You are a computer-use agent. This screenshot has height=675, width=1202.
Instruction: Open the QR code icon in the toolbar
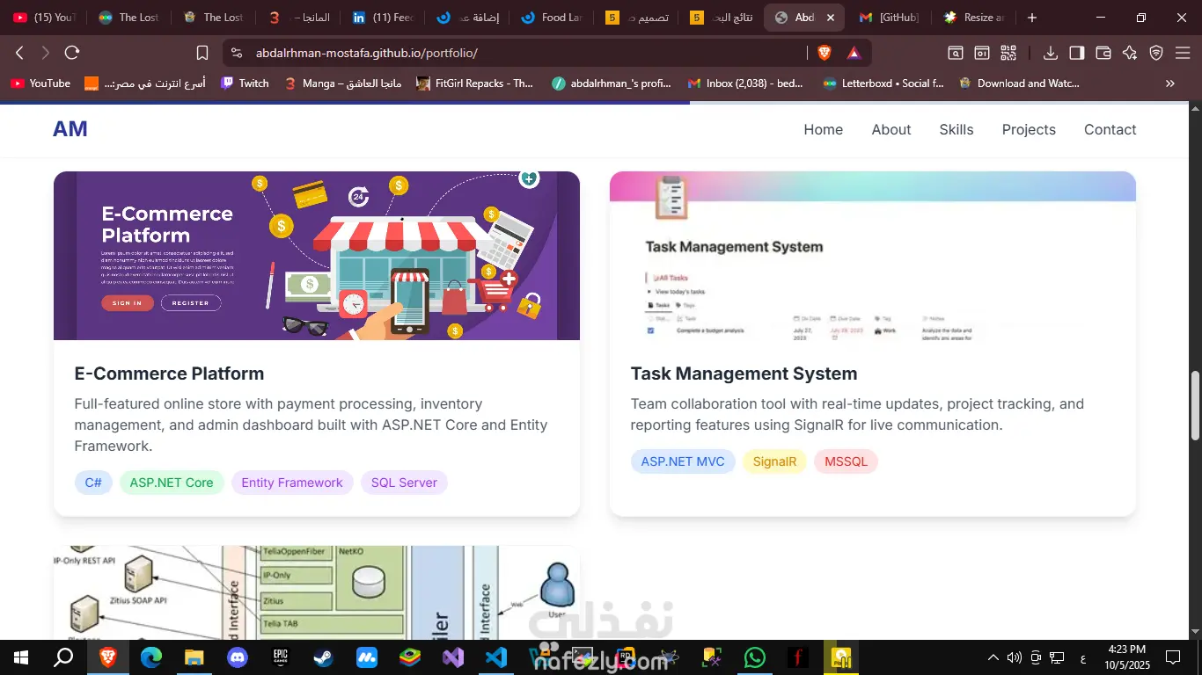[1008, 53]
